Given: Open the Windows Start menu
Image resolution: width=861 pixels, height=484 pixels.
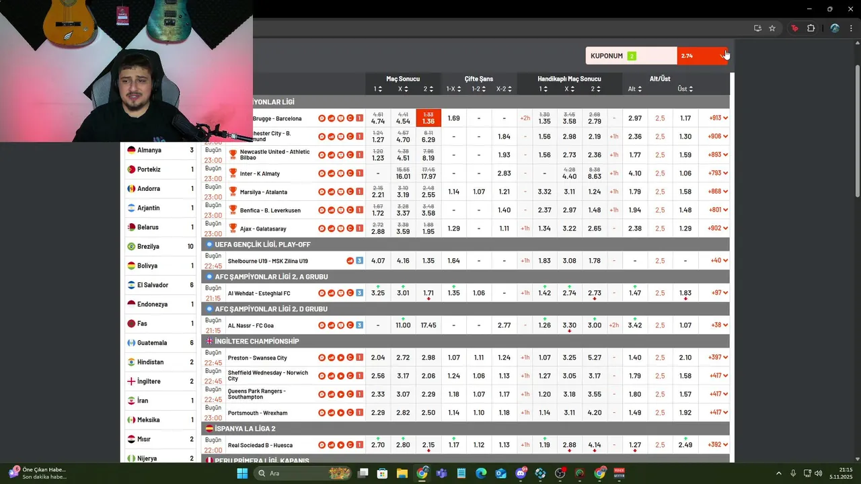Looking at the screenshot, I should click(242, 473).
